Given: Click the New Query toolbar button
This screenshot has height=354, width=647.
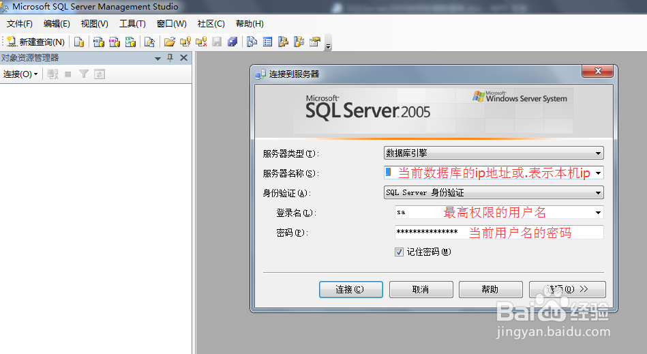Looking at the screenshot, I should 36,42.
